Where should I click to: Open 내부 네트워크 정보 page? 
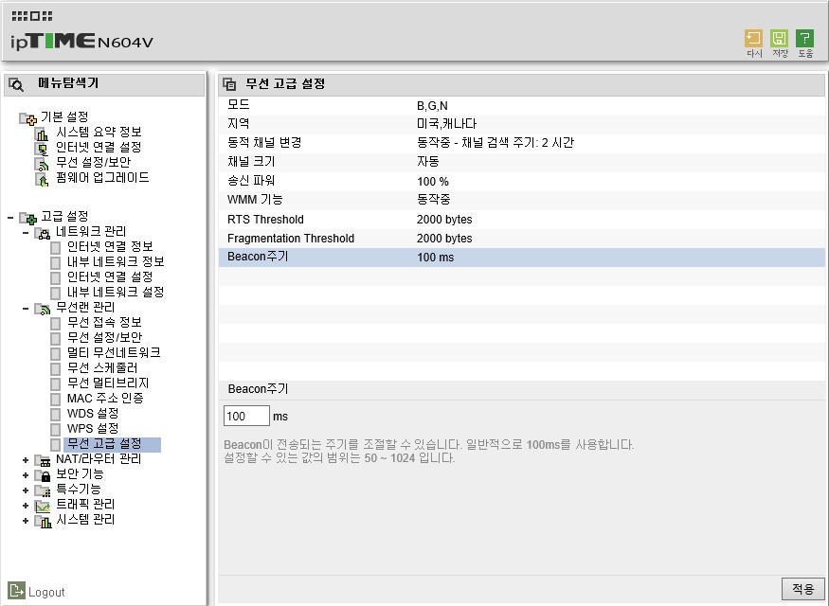point(116,262)
